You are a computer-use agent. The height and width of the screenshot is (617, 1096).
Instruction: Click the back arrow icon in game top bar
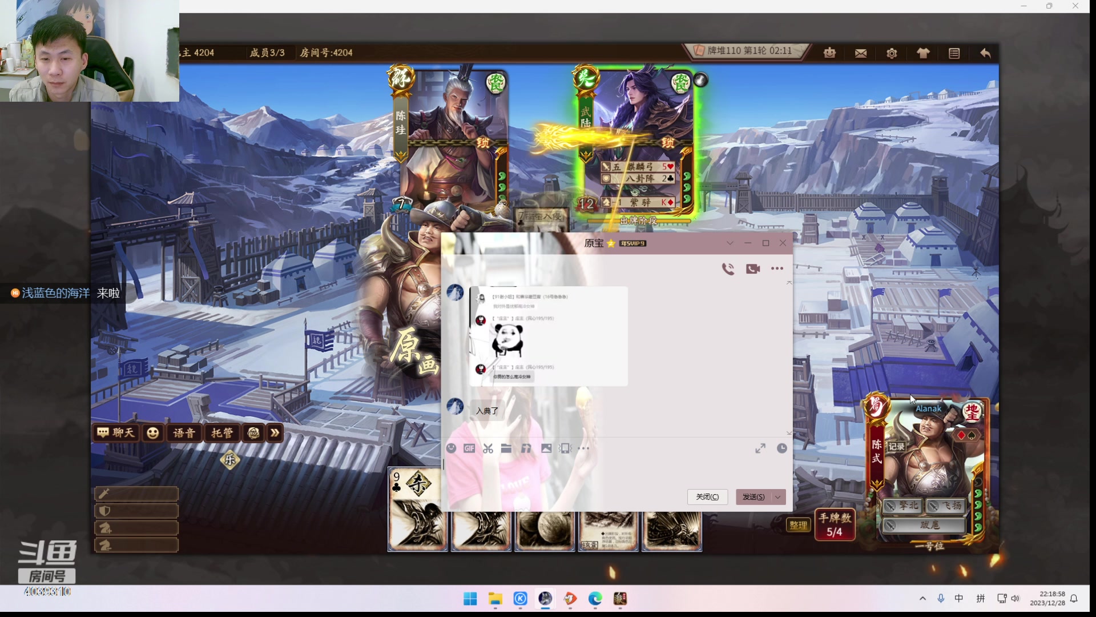click(985, 53)
